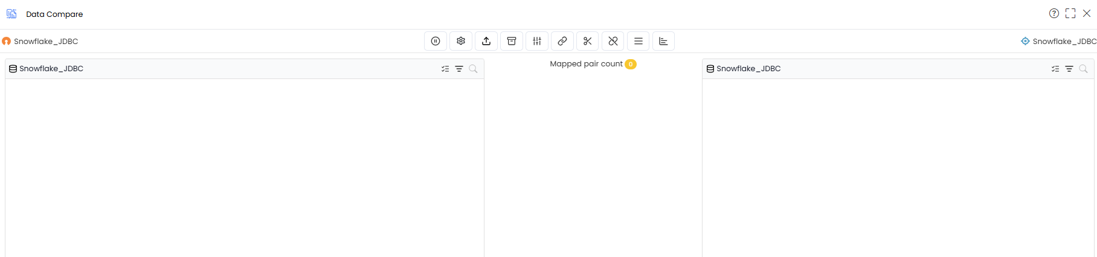Open the help question mark icon

(1054, 13)
